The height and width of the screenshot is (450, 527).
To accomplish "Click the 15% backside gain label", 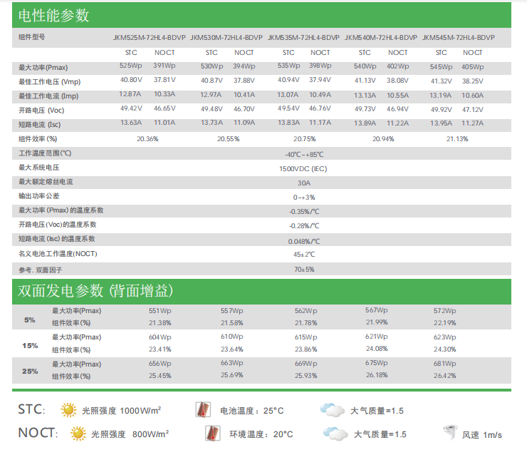I will tap(30, 346).
